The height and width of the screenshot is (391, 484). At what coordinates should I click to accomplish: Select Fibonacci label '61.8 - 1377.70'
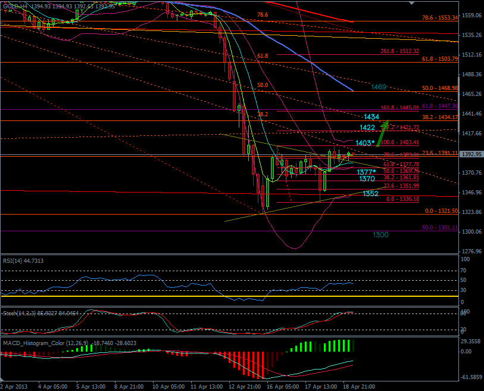[401, 165]
